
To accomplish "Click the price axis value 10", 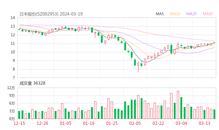I will tap(13, 52).
